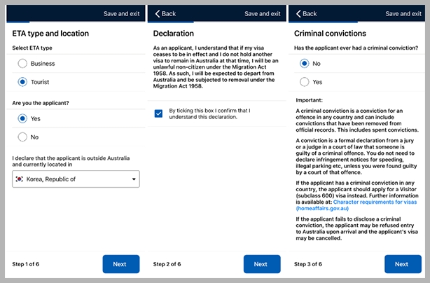Viewport: 430px width, 283px height.
Task: Click Next on Step 3 of 6
Action: click(403, 264)
